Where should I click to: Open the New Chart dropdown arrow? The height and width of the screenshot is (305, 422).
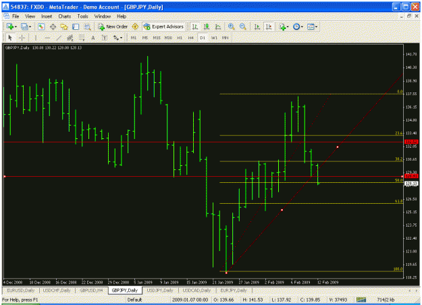point(16,27)
